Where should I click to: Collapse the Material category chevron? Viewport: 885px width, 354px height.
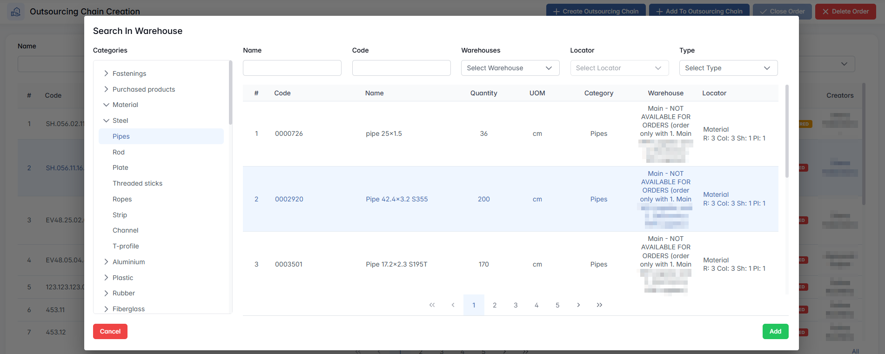point(106,105)
